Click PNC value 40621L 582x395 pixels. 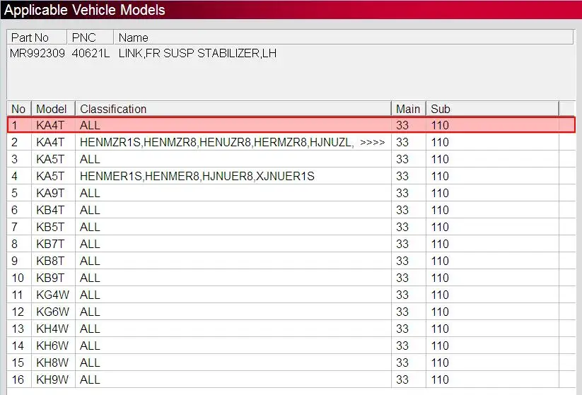pyautogui.click(x=91, y=53)
